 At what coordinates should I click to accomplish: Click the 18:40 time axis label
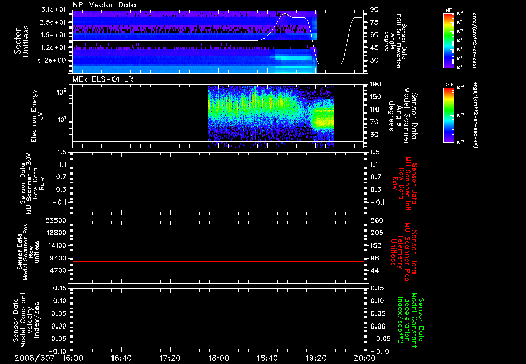pos(267,358)
